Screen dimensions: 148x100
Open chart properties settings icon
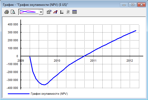pyautogui.click(x=49, y=12)
